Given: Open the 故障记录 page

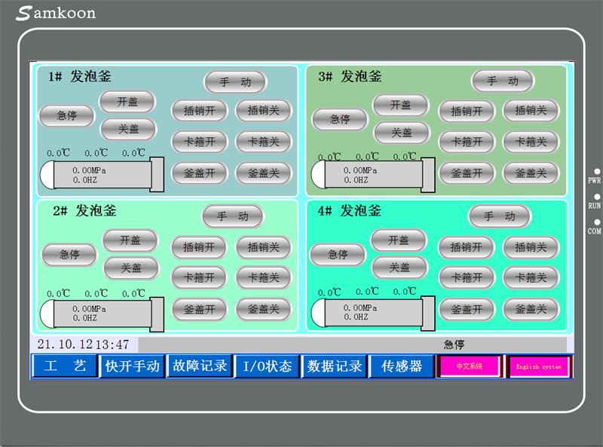Looking at the screenshot, I should click(199, 366).
